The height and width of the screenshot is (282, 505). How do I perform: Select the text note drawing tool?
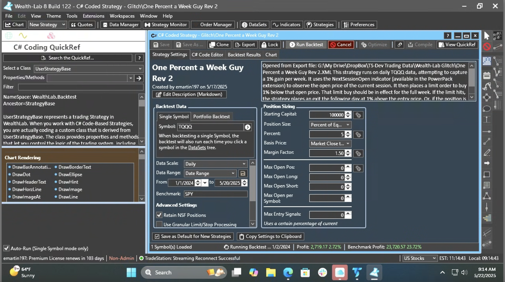[x=487, y=185]
